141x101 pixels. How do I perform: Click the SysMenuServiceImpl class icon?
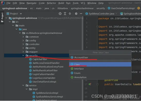[x=34, y=93]
